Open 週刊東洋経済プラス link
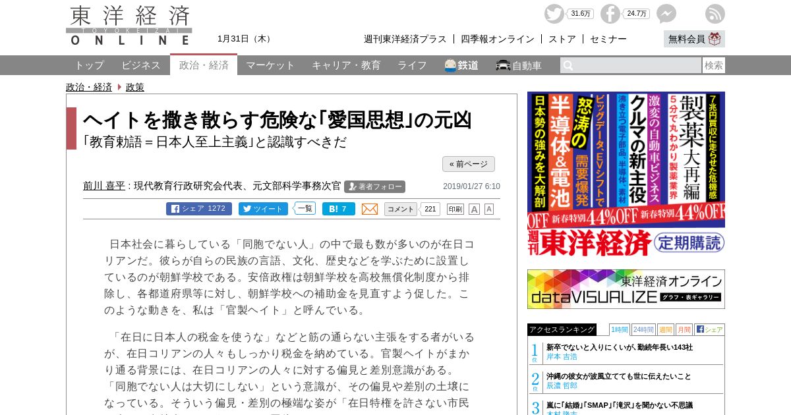791x415 pixels. pos(405,39)
